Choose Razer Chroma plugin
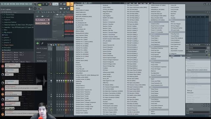211x119 pixels. click(174, 46)
